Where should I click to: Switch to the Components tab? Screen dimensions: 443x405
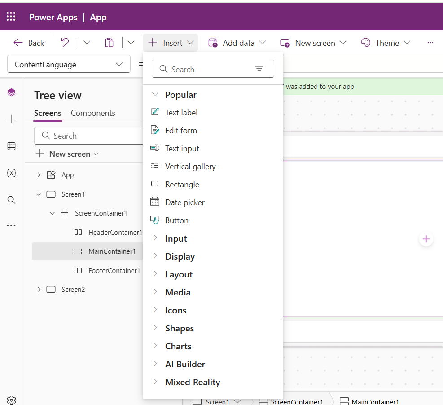93,113
